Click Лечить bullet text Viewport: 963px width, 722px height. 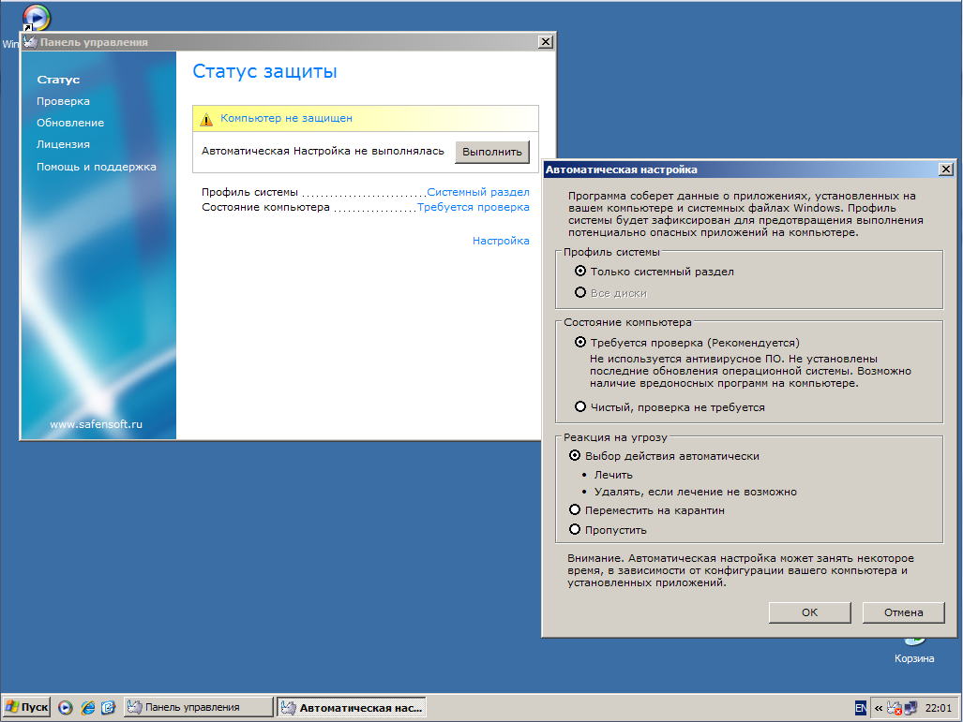613,475
